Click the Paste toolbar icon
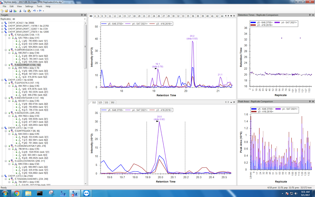This screenshot has width=315, height=197. [x=29, y=11]
